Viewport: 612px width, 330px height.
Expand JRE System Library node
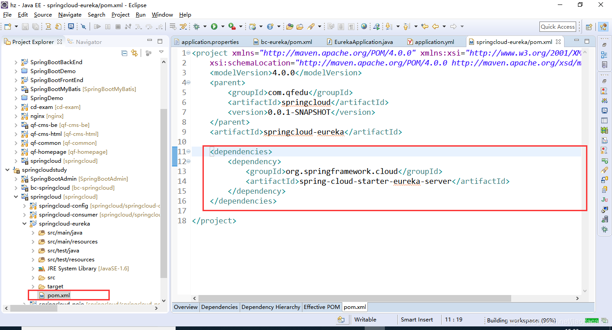point(33,269)
